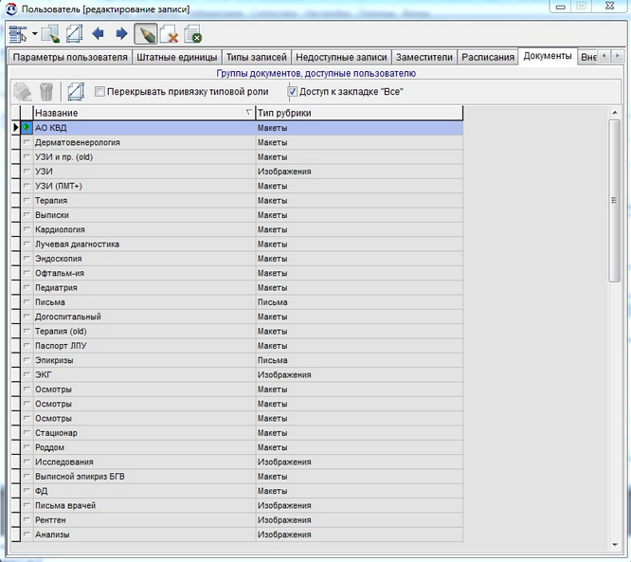631x562 pixels.
Task: Select the 'Паспорт ЛПУ' row
Action: 242,345
